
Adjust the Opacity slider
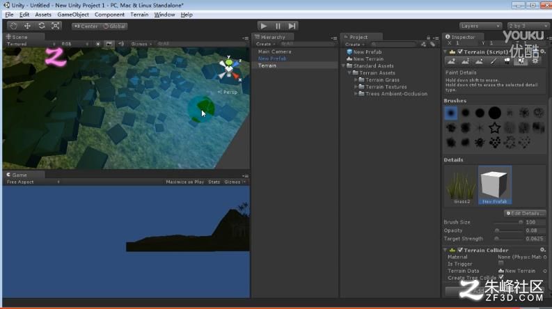click(509, 230)
